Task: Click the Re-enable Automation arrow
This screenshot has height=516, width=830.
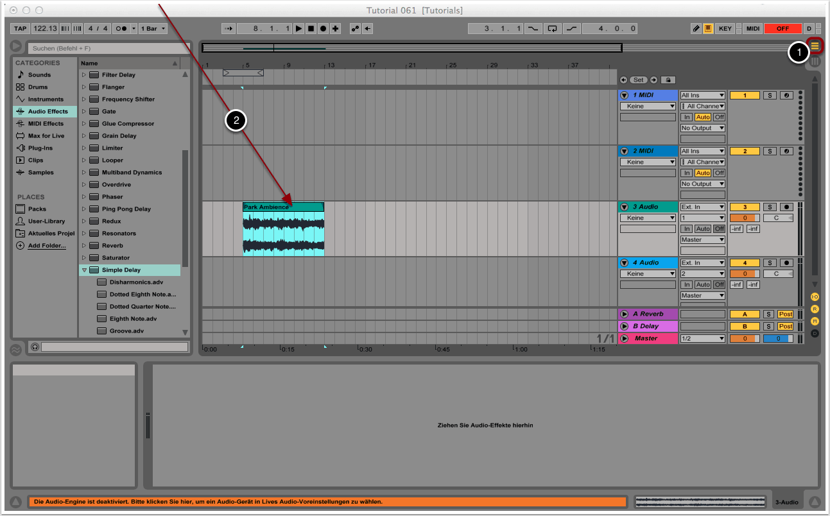Action: pyautogui.click(x=367, y=29)
